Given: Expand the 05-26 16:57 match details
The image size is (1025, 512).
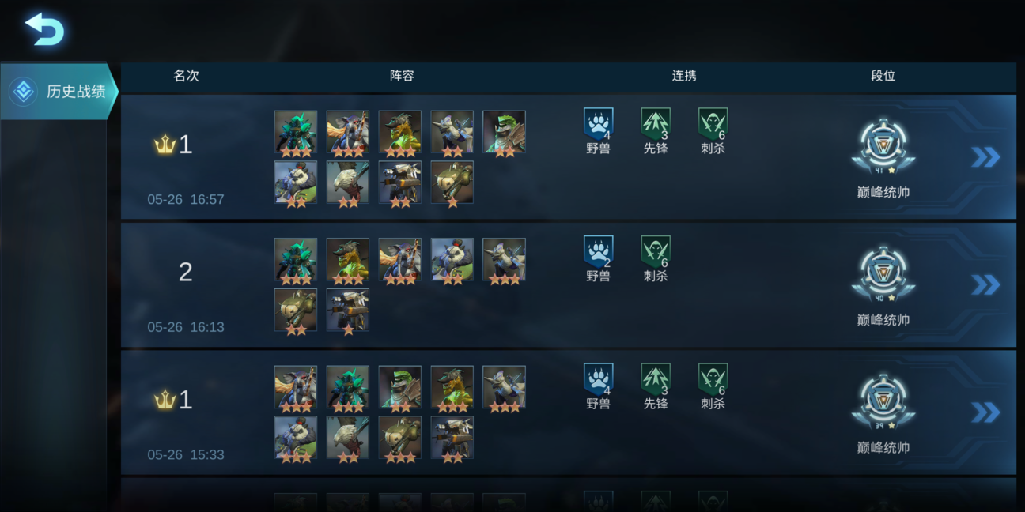Looking at the screenshot, I should click(x=985, y=157).
